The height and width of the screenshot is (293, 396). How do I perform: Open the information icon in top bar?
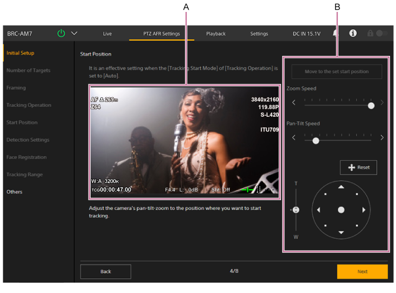click(x=353, y=33)
